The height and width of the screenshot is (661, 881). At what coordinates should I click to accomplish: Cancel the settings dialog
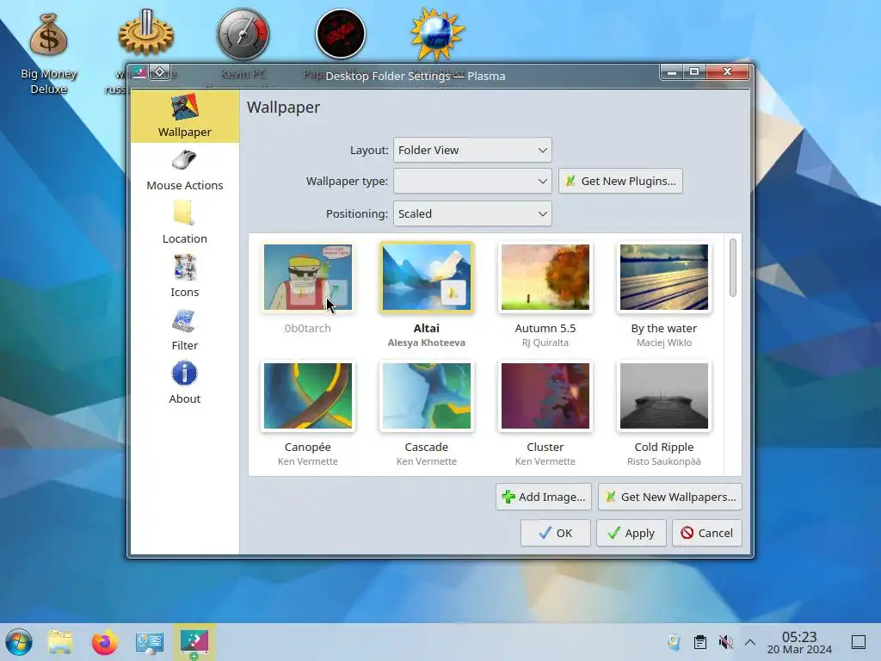coord(707,533)
